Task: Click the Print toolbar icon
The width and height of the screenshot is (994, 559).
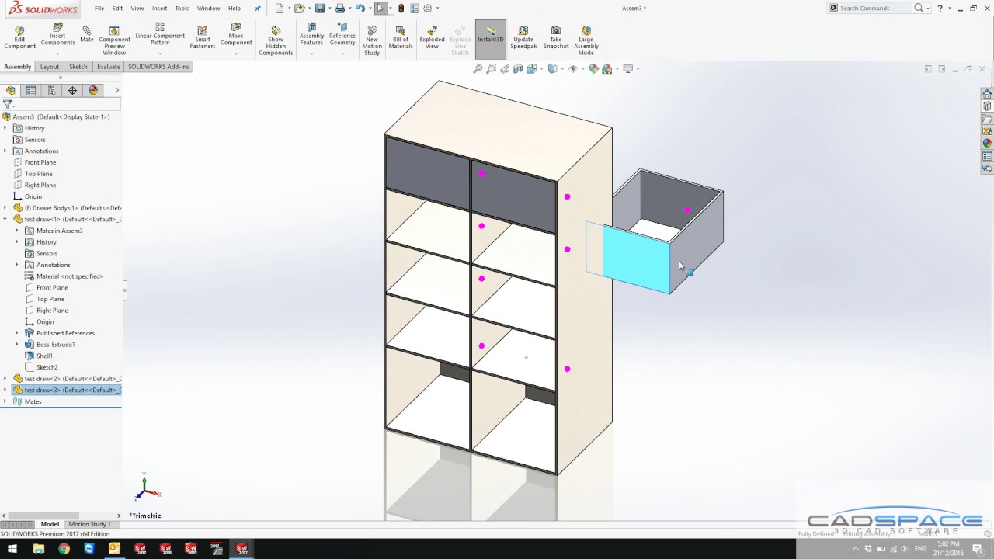Action: (x=339, y=9)
